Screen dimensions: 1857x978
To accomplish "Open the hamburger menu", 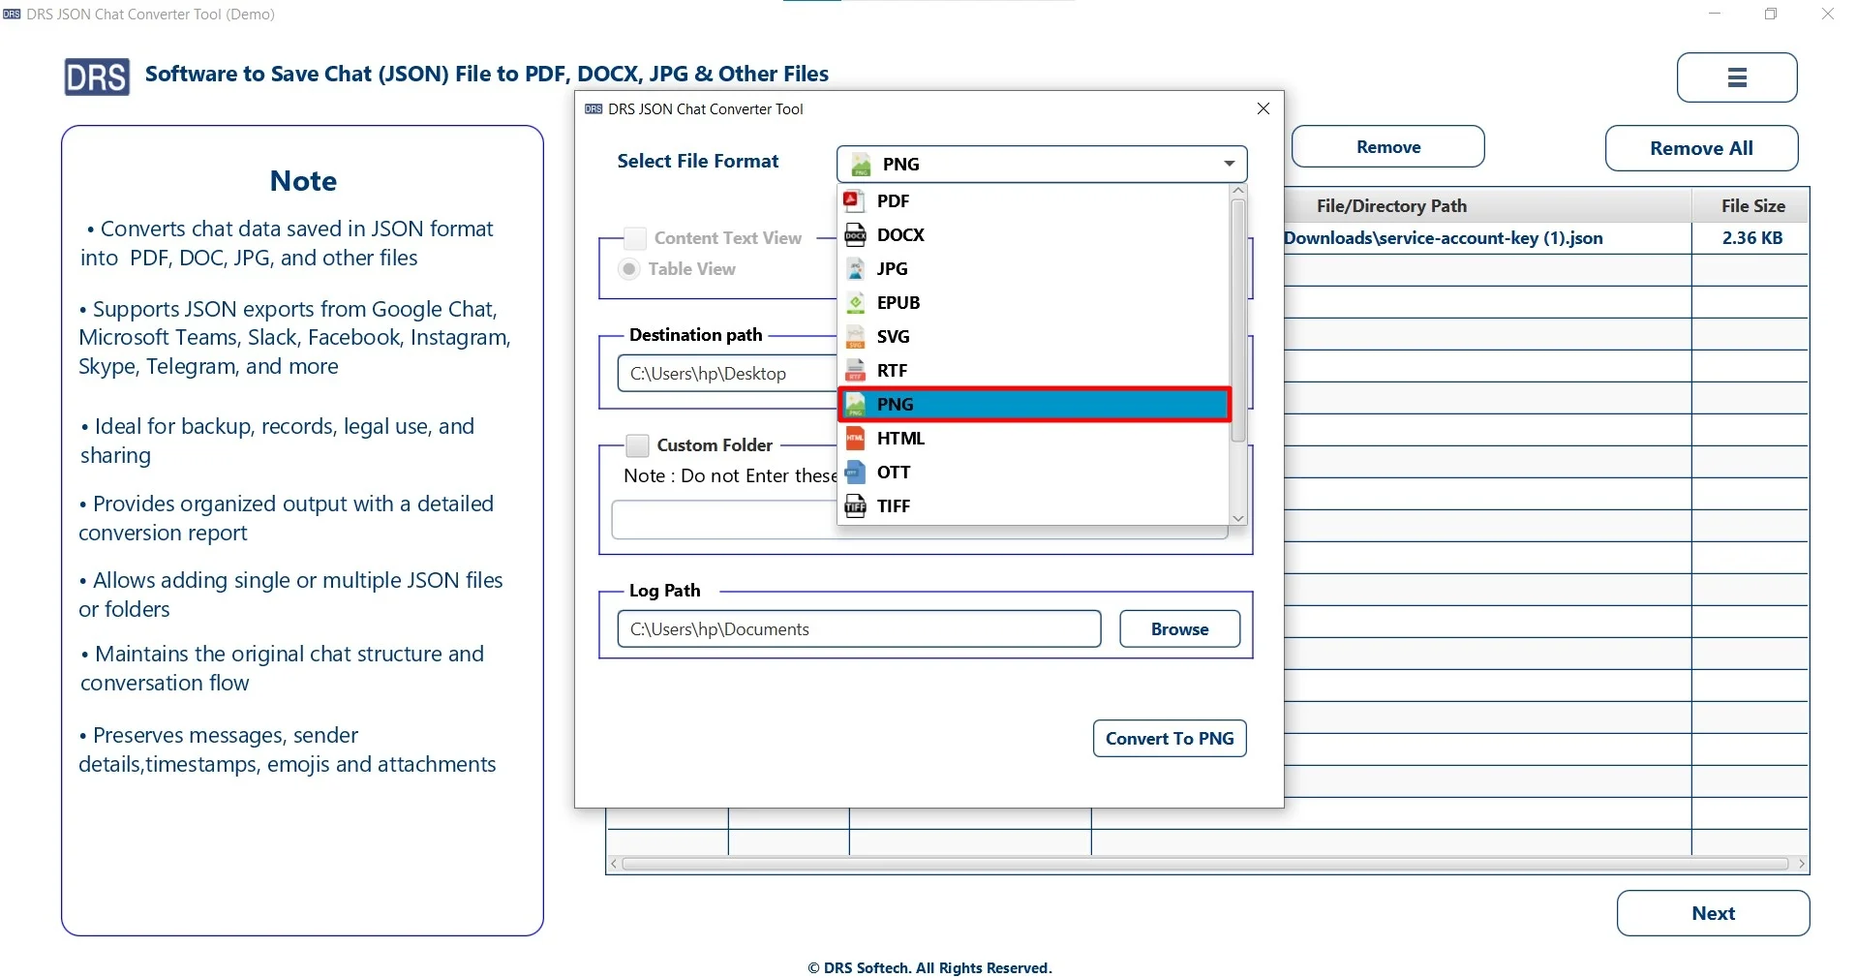I will pos(1735,77).
